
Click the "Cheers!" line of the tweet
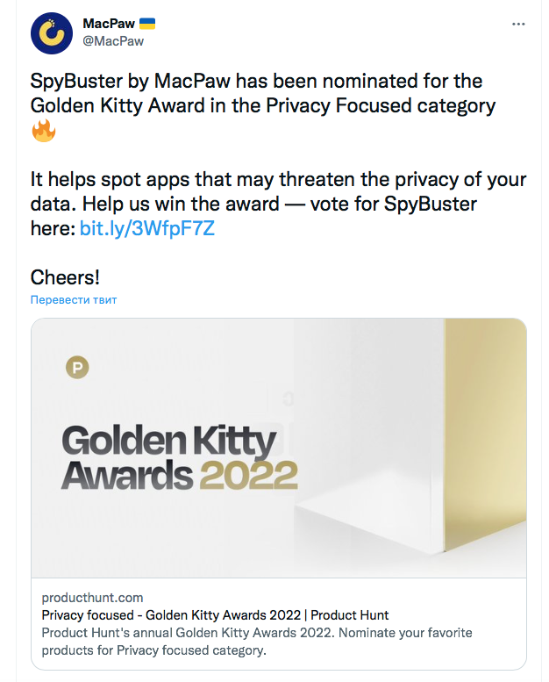[x=66, y=277]
